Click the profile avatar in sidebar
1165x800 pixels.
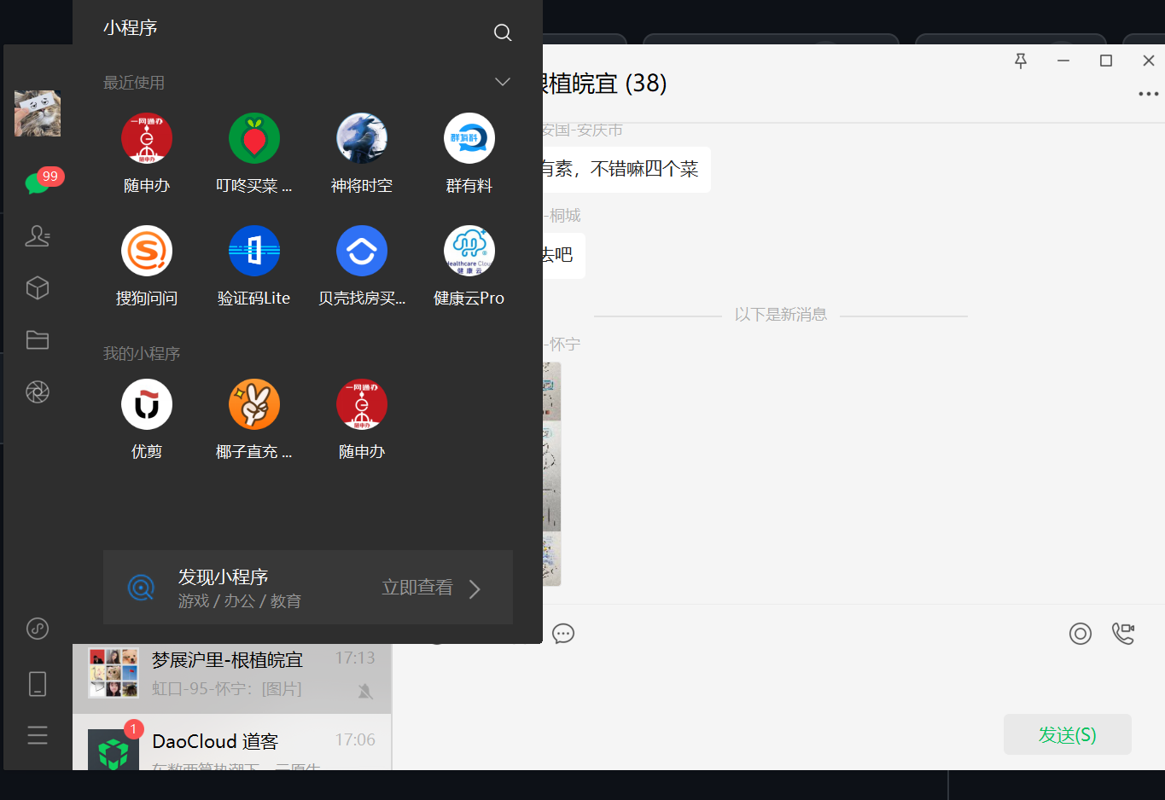pos(38,113)
